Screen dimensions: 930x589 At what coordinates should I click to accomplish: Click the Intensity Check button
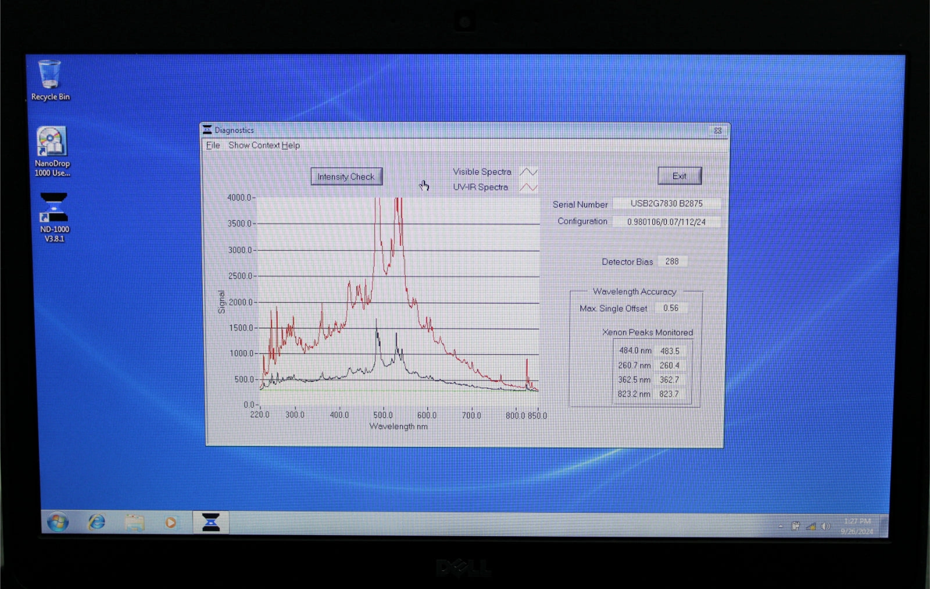coord(346,177)
